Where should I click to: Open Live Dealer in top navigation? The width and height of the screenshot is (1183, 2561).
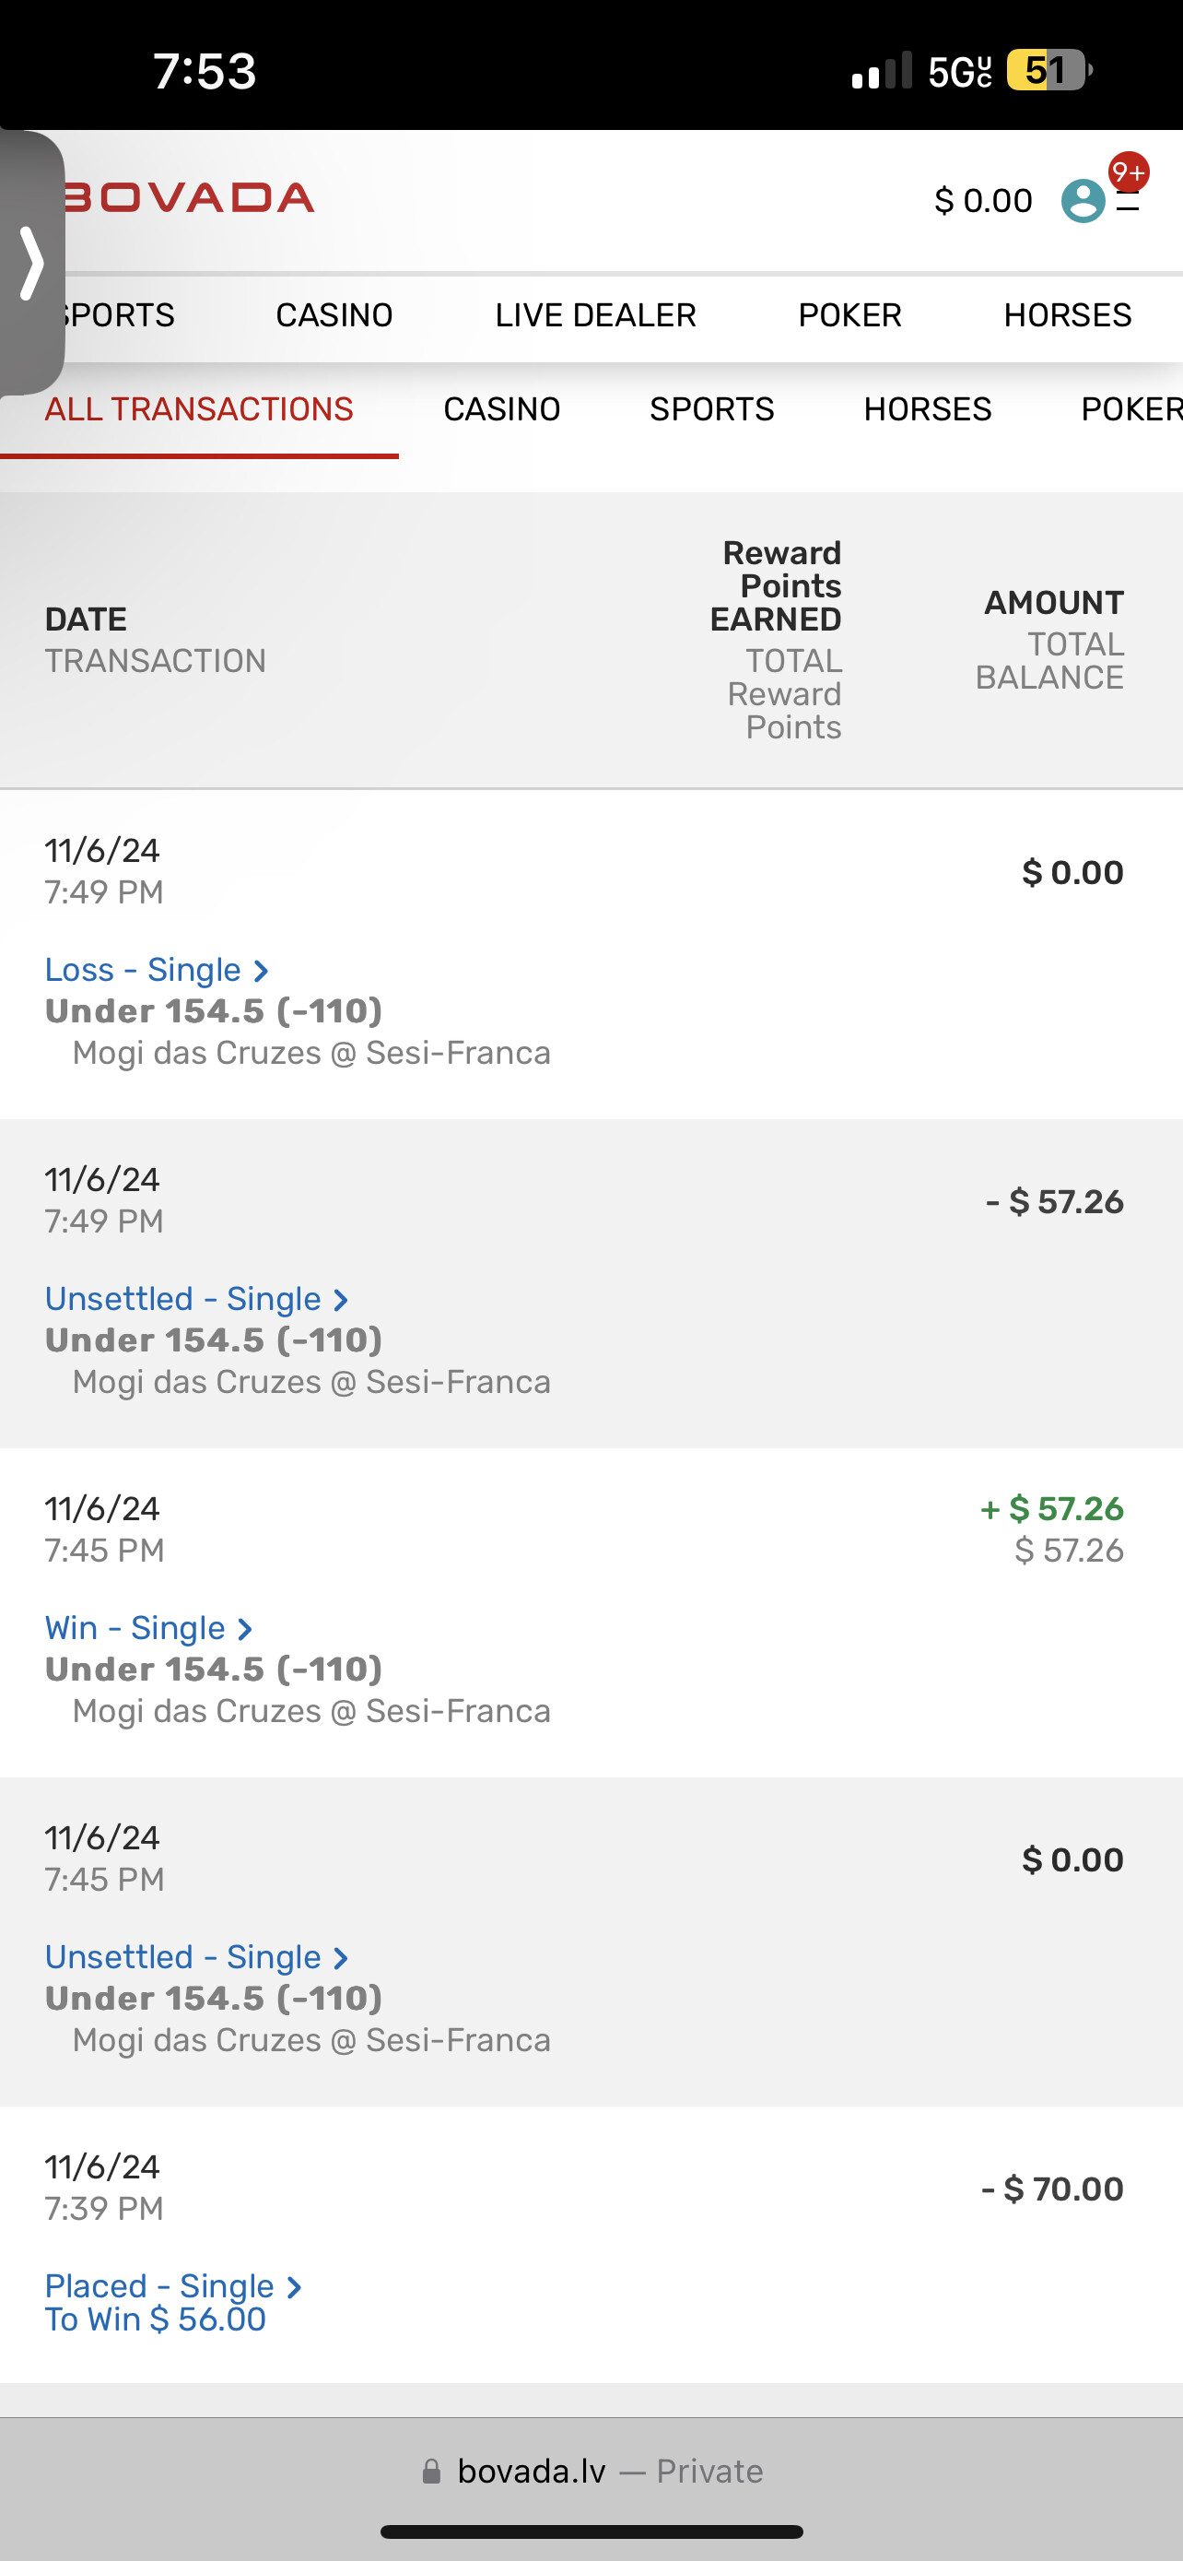(x=595, y=315)
